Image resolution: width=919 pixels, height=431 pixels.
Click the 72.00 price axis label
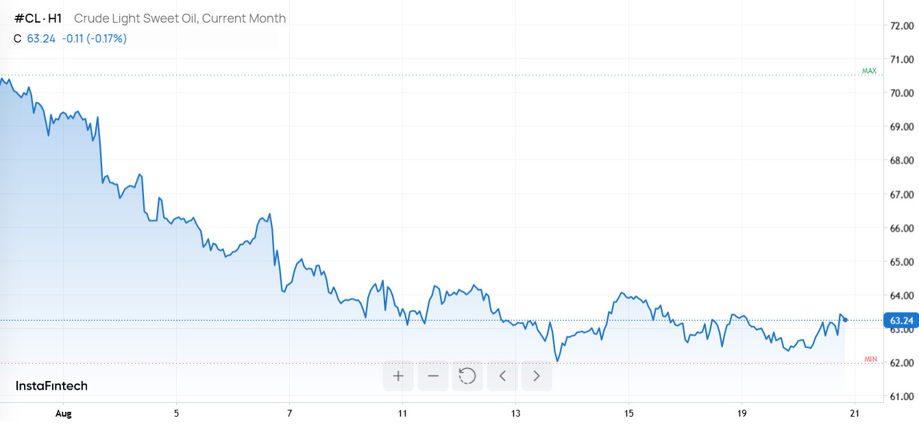[x=901, y=26]
